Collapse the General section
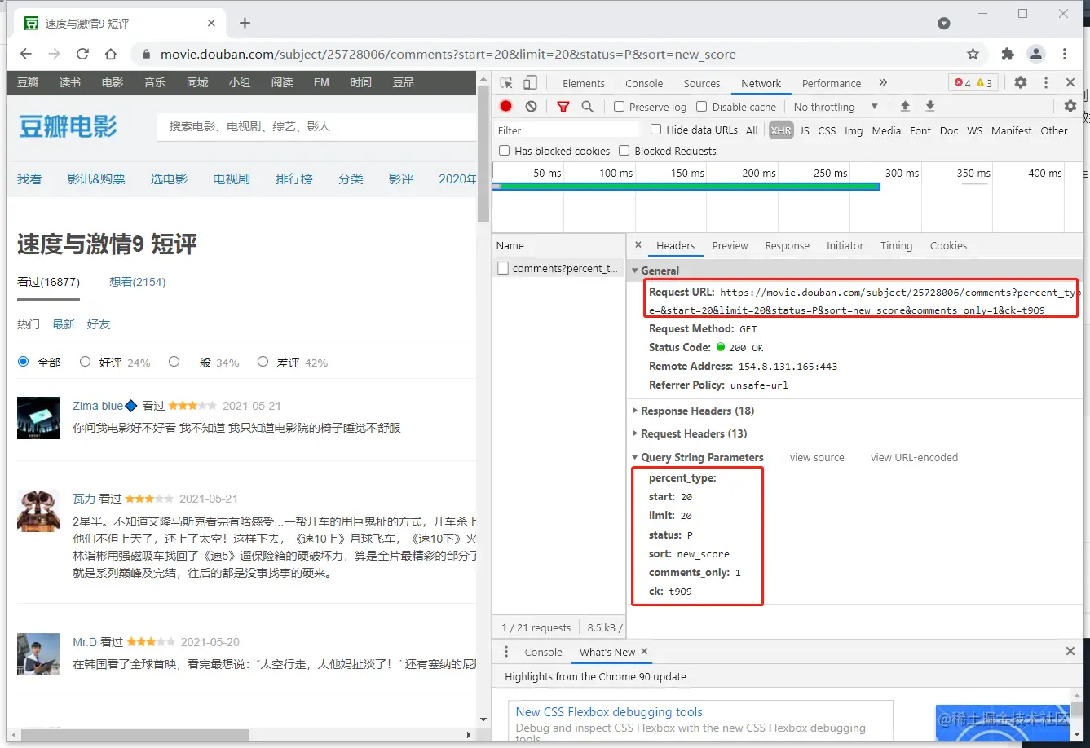This screenshot has height=748, width=1090. (x=635, y=271)
